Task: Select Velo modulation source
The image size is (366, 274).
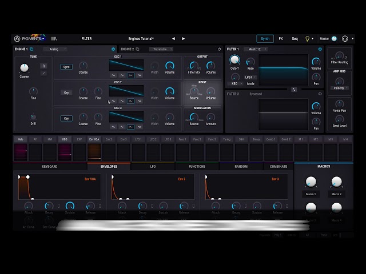Action: coord(21,139)
